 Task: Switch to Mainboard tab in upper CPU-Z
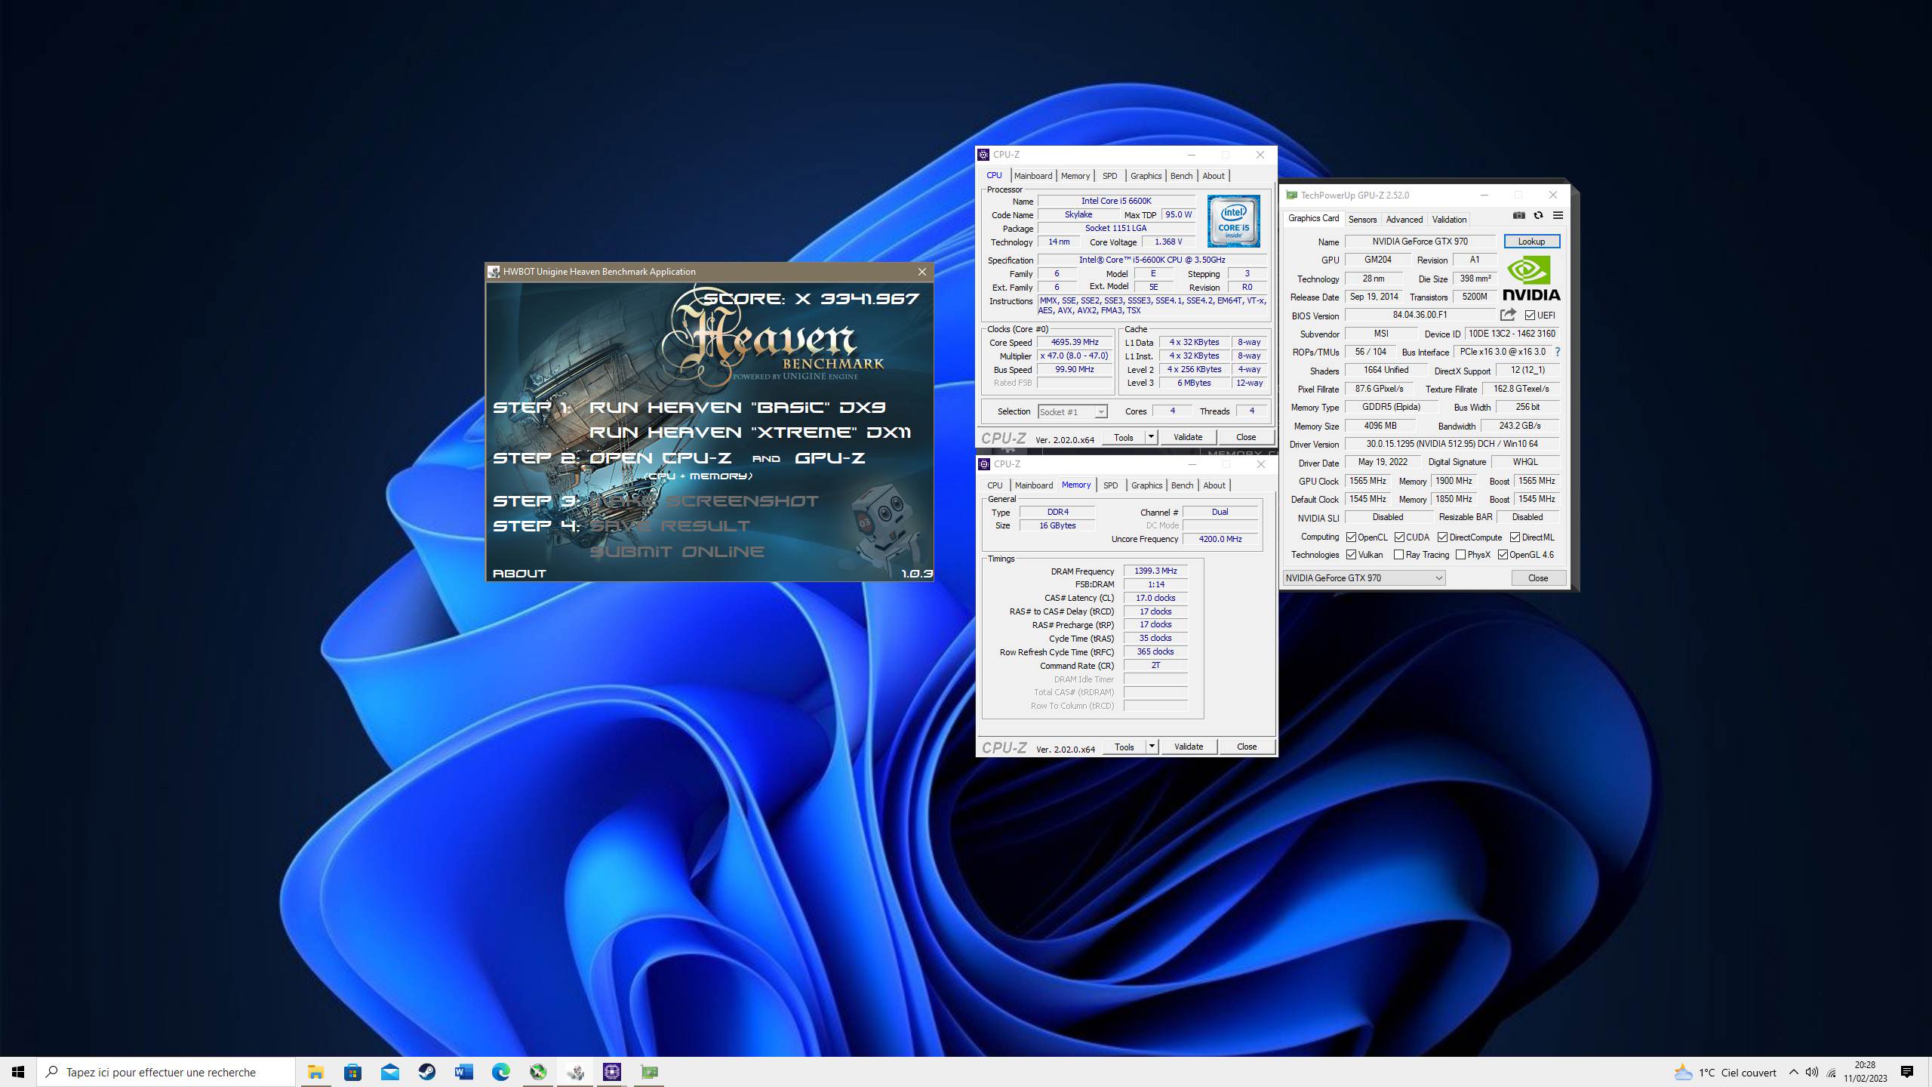1033,176
